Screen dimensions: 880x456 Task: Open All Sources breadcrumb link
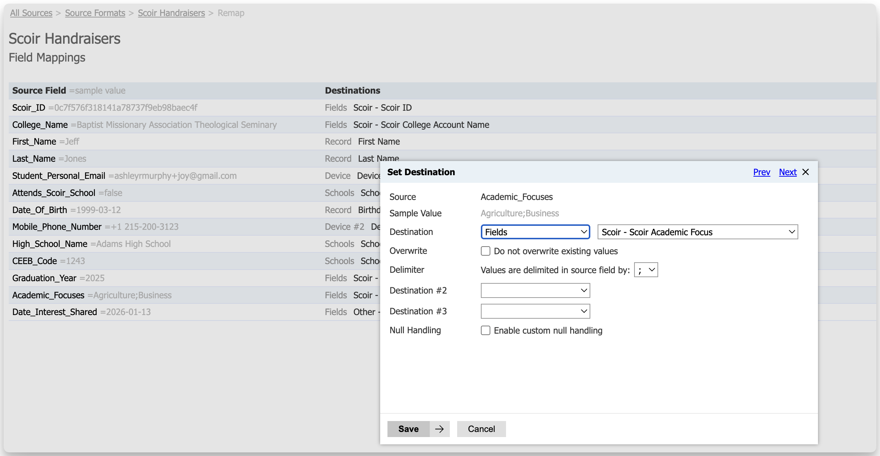(x=31, y=13)
